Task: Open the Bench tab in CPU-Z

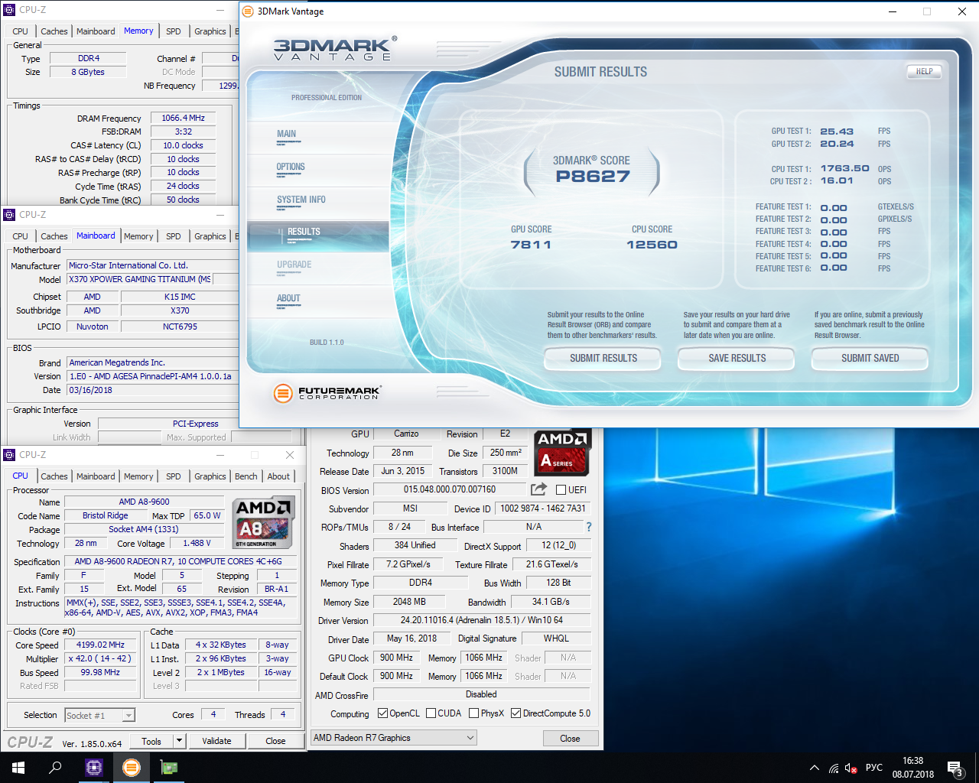Action: tap(246, 476)
